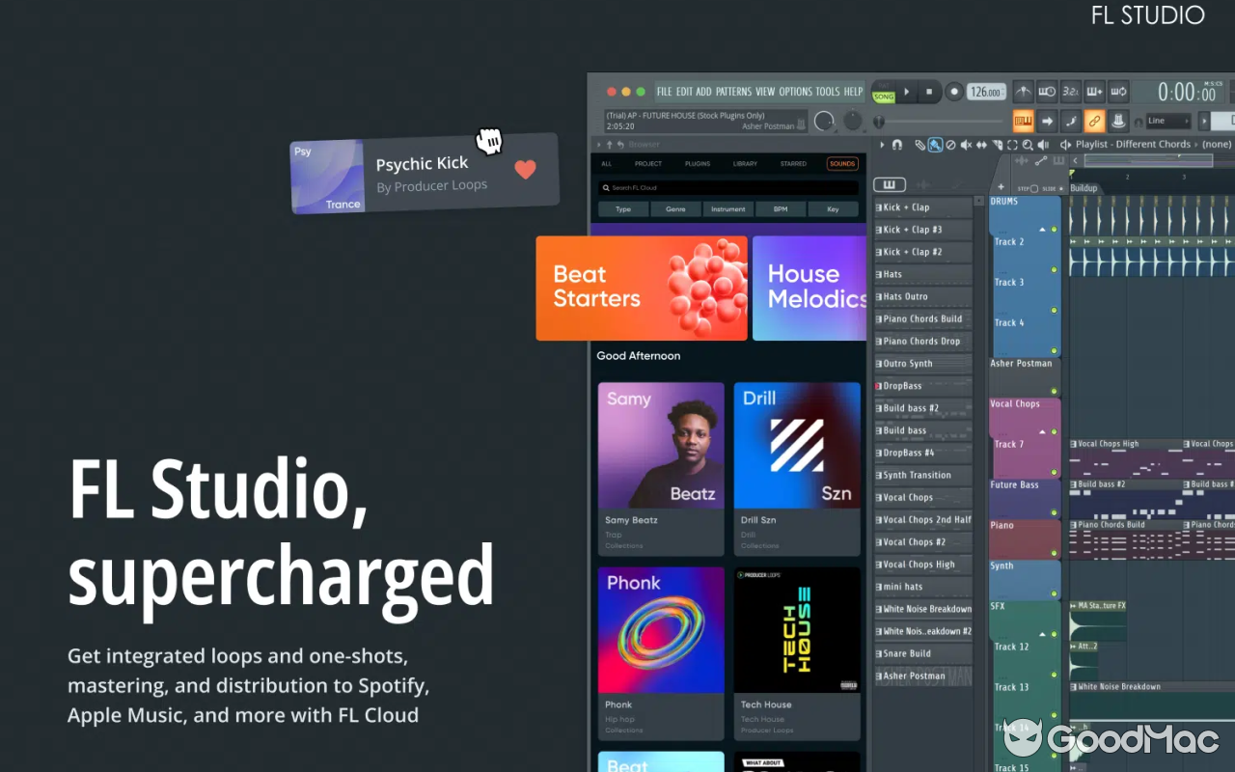Click the orange link icon in the toolbar
Viewport: 1235px width, 772px height.
(x=1095, y=121)
